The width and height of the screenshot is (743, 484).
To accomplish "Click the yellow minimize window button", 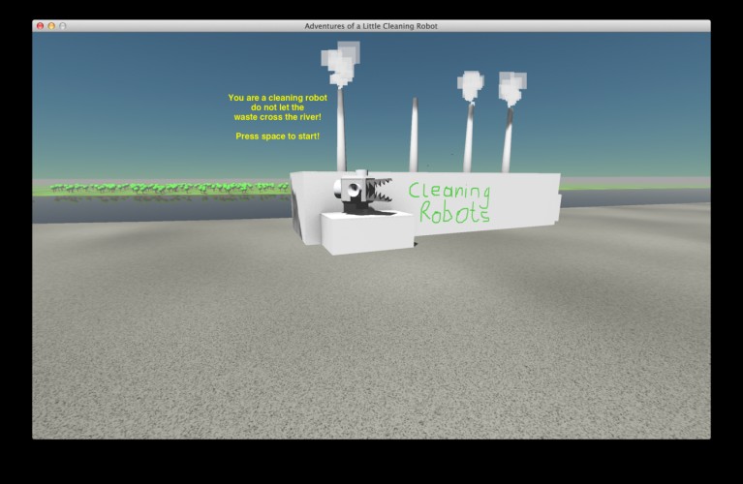I will click(51, 26).
